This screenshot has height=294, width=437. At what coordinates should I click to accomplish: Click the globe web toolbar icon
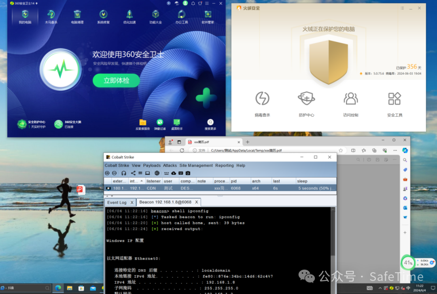[157, 173]
